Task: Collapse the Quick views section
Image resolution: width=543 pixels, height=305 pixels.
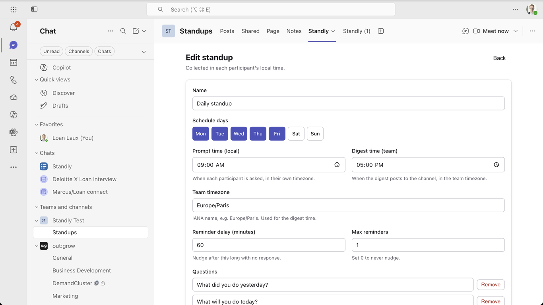Action: point(37,79)
